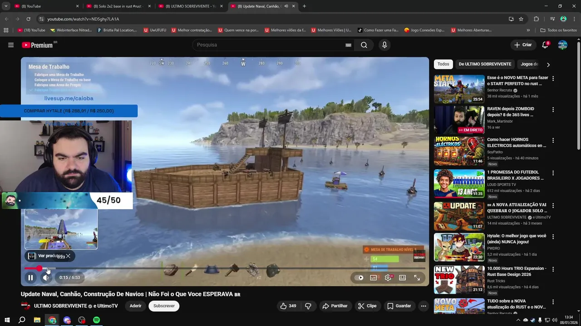The height and width of the screenshot is (326, 581).
Task: Open 10.000 Hours TRIO Expansion title
Action: [517, 271]
